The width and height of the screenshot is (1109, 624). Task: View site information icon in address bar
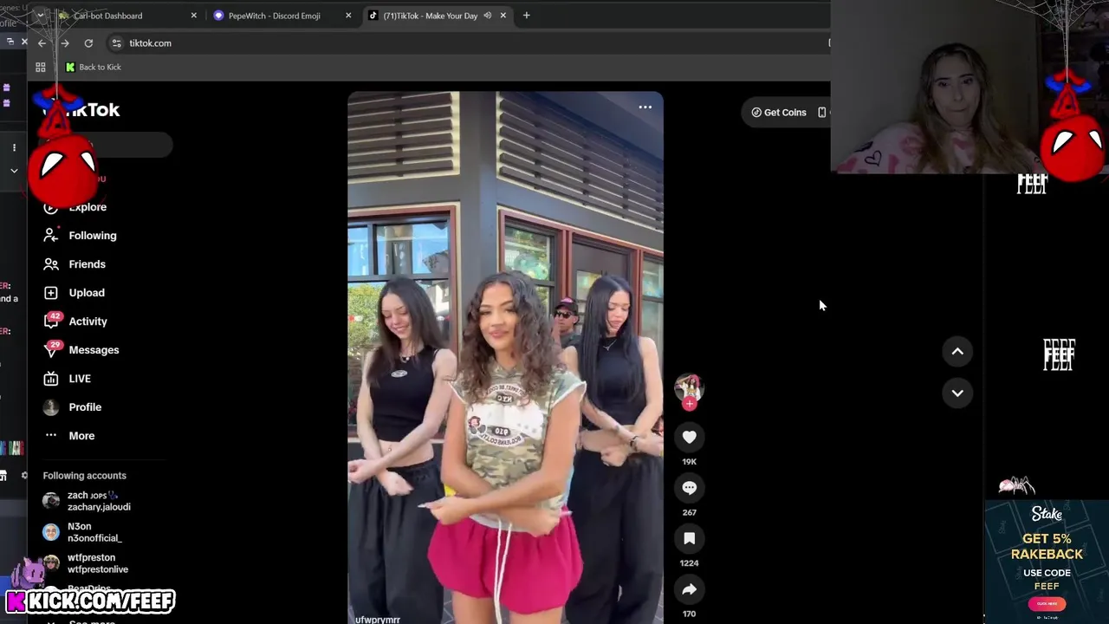116,43
